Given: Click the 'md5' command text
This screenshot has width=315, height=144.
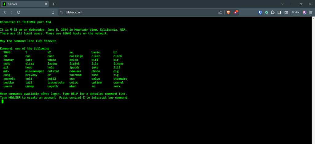Looking at the screenshot, I should click(x=6, y=71).
